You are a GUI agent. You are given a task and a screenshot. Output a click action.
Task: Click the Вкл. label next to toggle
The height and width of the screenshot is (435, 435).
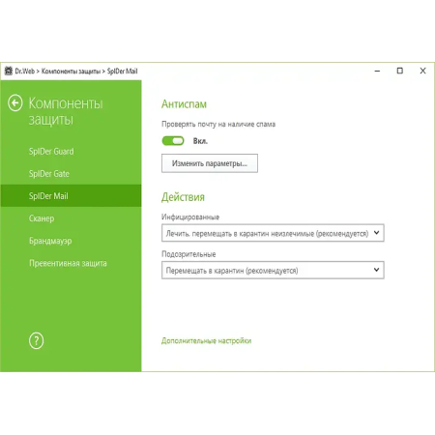(200, 141)
